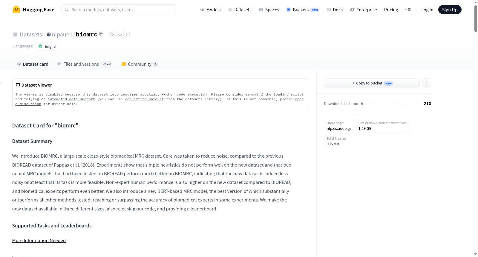Open the Docs page

(334, 10)
